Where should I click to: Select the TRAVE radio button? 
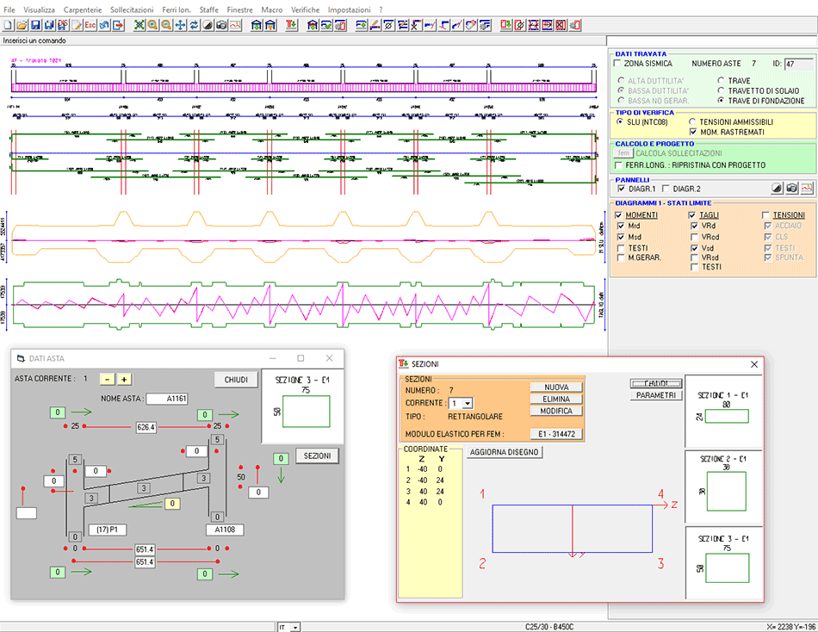coord(721,80)
